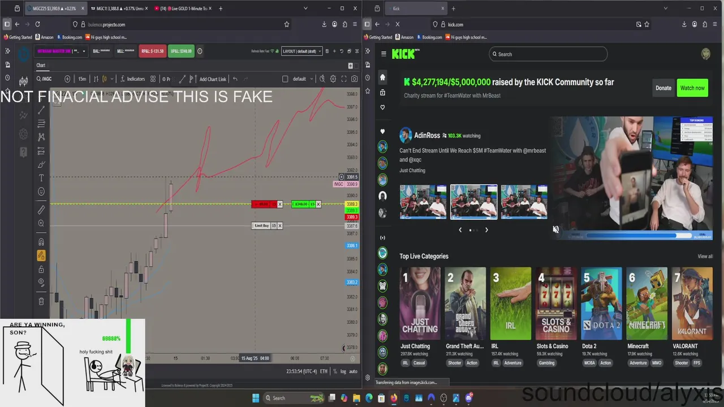Screen dimensions: 724x407
Task: Open the Just Chatting category card
Action: pyautogui.click(x=420, y=304)
